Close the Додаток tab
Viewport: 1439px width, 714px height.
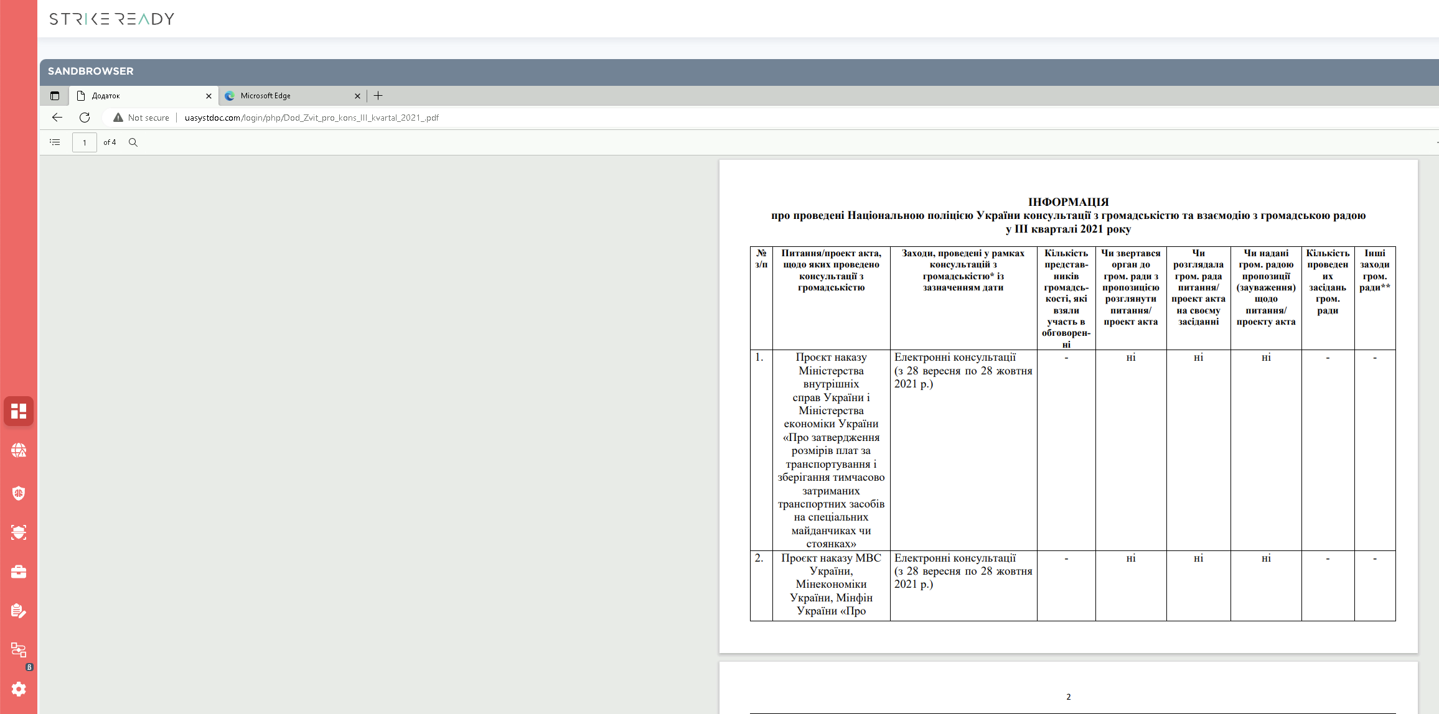[x=209, y=96]
